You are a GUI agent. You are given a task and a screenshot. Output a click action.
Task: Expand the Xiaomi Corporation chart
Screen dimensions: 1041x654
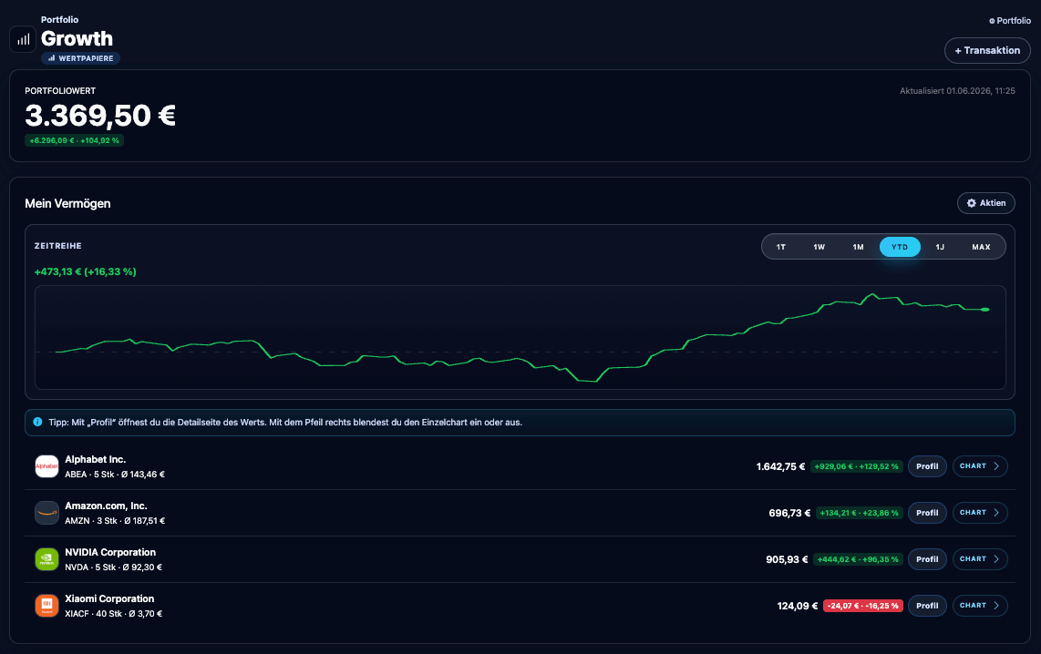[980, 606]
